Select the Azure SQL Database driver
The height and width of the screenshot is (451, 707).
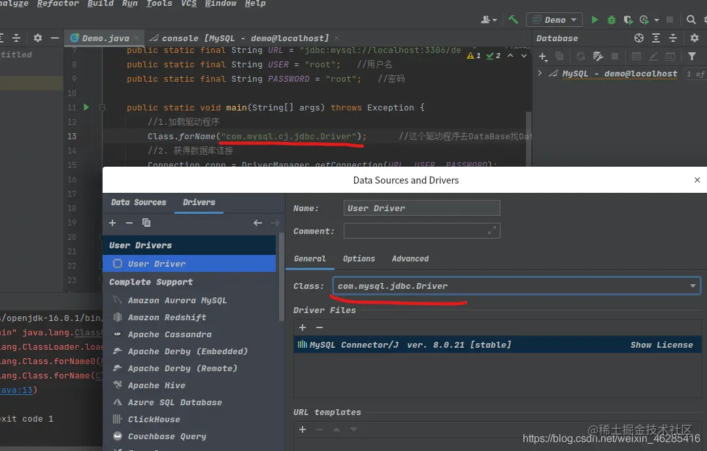(189, 402)
